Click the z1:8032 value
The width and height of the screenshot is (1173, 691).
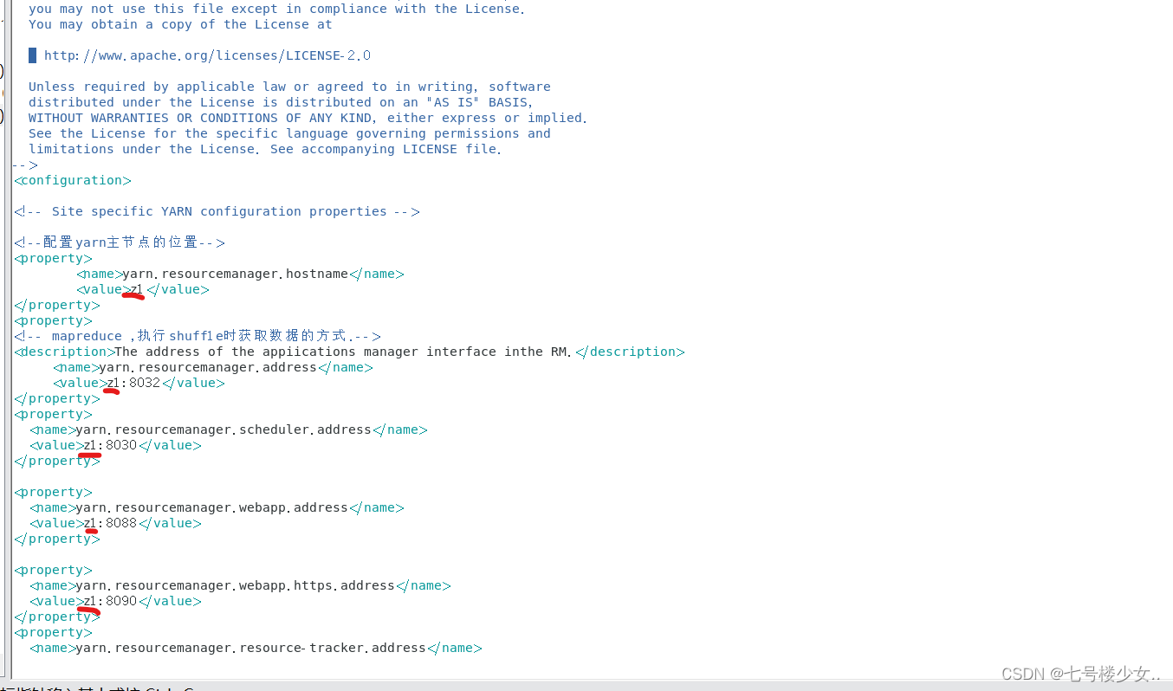pyautogui.click(x=133, y=383)
